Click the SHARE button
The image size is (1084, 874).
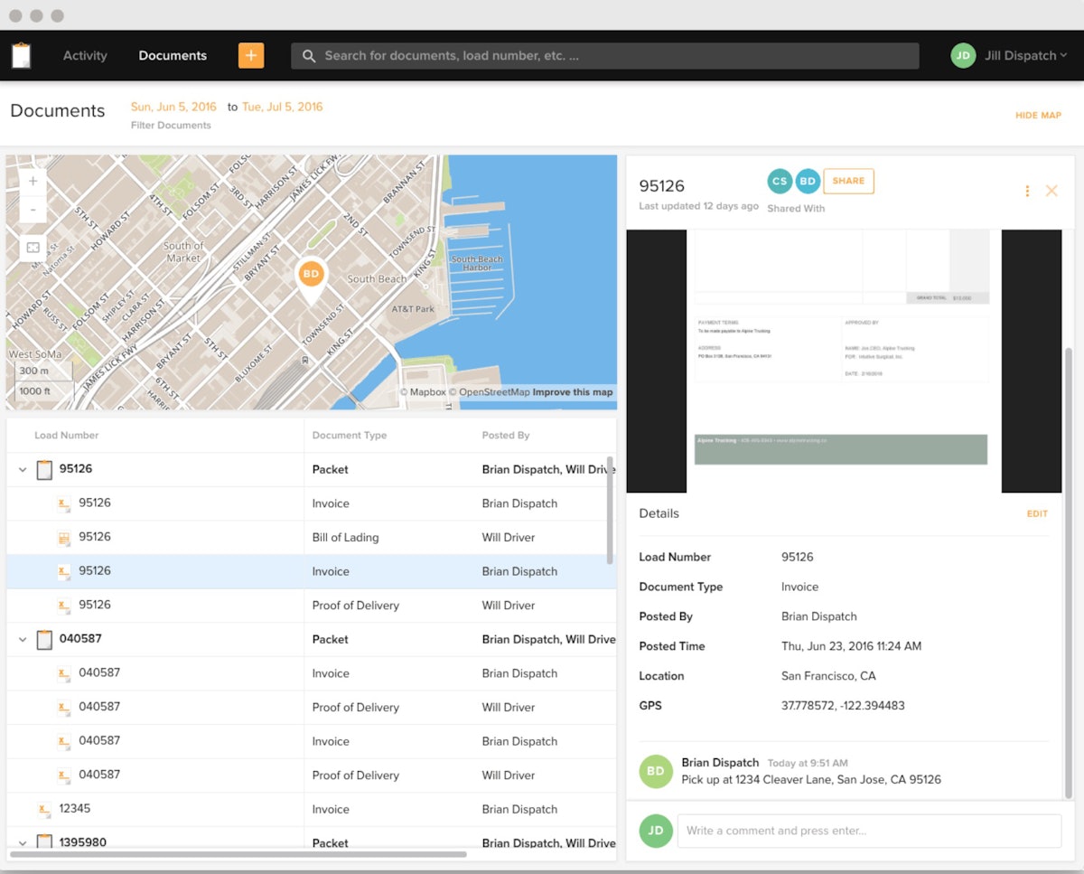coord(848,181)
